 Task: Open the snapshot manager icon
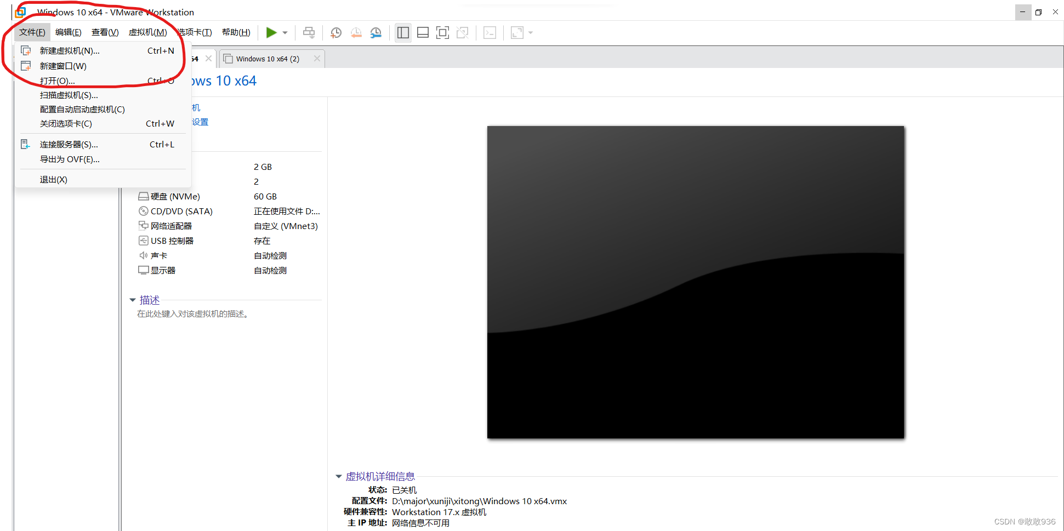pos(375,33)
